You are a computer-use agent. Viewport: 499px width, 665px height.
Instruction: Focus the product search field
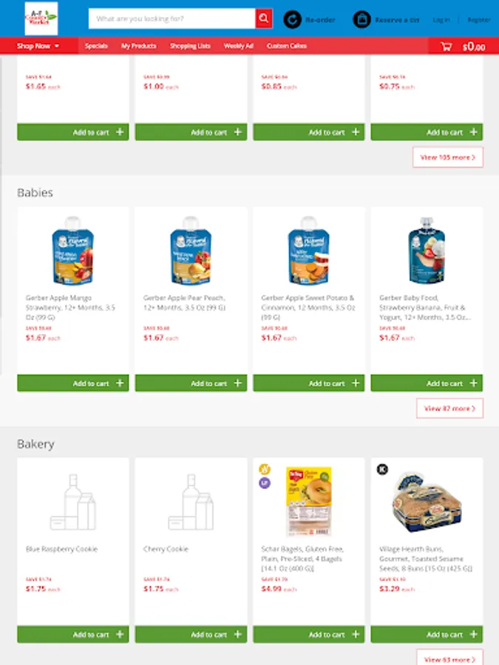172,18
